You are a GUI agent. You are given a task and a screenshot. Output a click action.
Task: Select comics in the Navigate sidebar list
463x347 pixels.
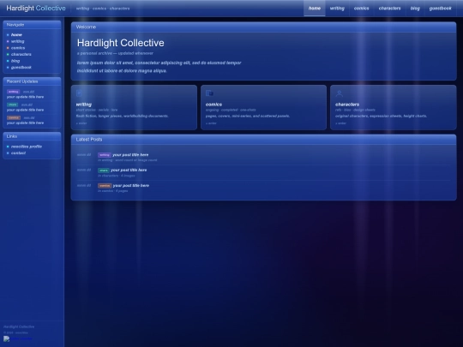pos(18,48)
